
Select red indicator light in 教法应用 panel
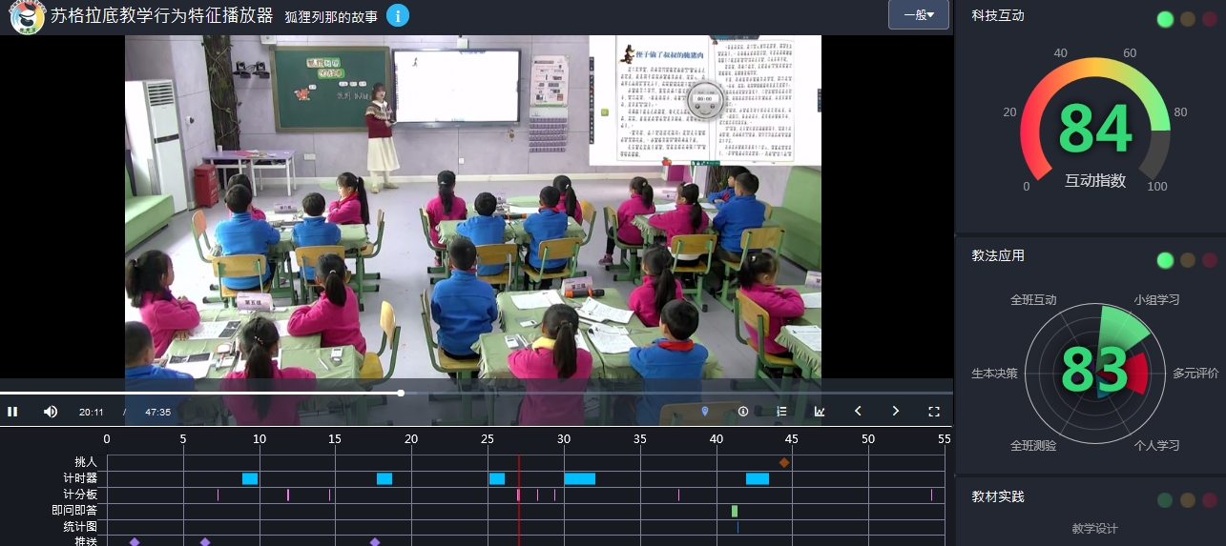[x=1211, y=260]
